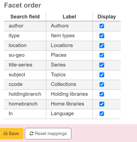Toggle the Language facet Display checkbox
137x142 pixels.
pyautogui.click(x=102, y=114)
